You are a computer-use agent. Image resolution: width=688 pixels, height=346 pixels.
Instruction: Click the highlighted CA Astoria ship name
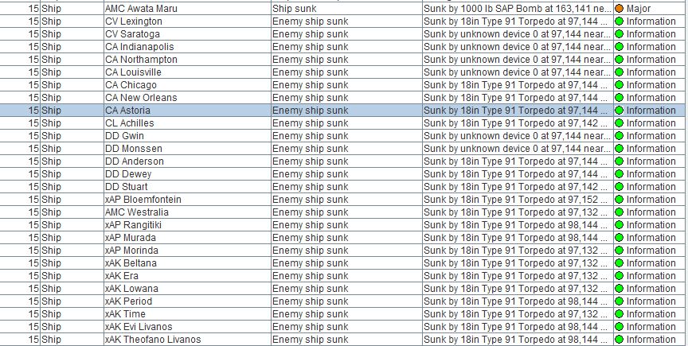pos(127,110)
